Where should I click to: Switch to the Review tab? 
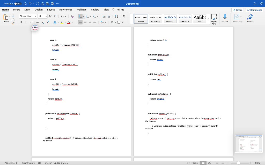tap(95, 10)
